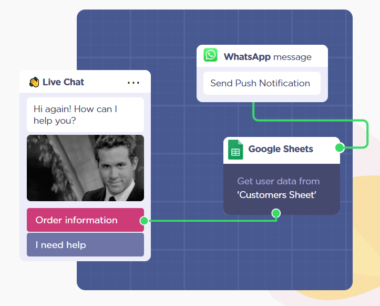Click the green connector dot beside Google Sheets title
Screen dimensions: 380x306
(x=340, y=147)
